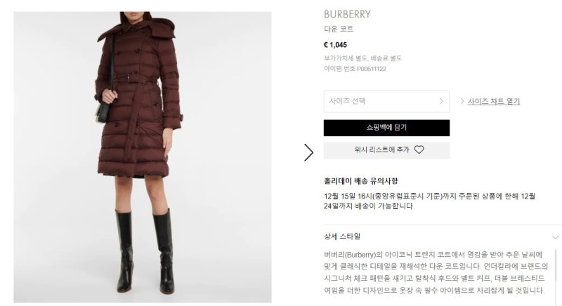This screenshot has width=562, height=306.
Task: Click the BURBERRY brand name
Action: point(347,14)
